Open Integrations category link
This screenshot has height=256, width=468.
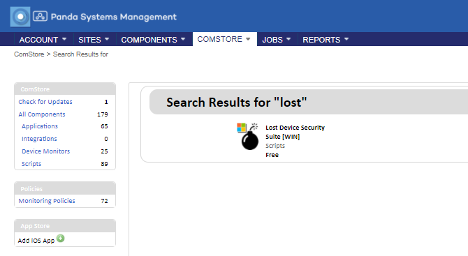(39, 139)
